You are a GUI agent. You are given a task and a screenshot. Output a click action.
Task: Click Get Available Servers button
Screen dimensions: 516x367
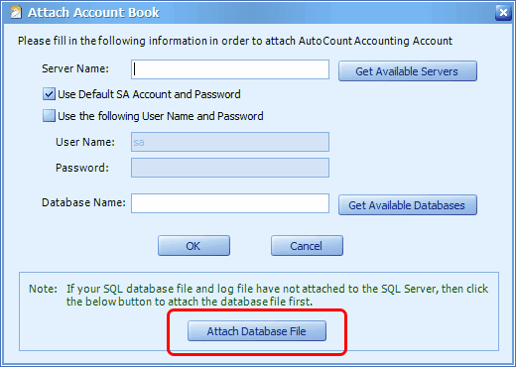[408, 71]
